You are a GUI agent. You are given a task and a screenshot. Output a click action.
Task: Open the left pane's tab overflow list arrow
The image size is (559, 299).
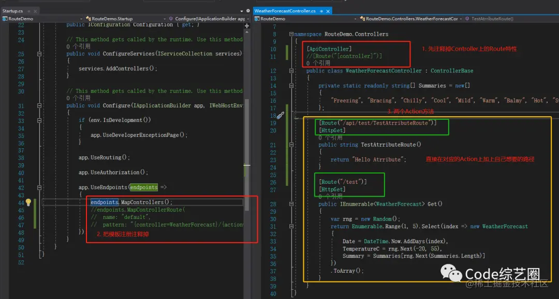[x=241, y=11]
